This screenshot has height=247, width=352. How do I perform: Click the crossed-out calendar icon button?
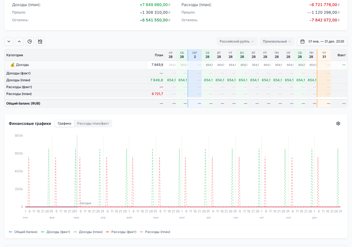tap(40, 41)
